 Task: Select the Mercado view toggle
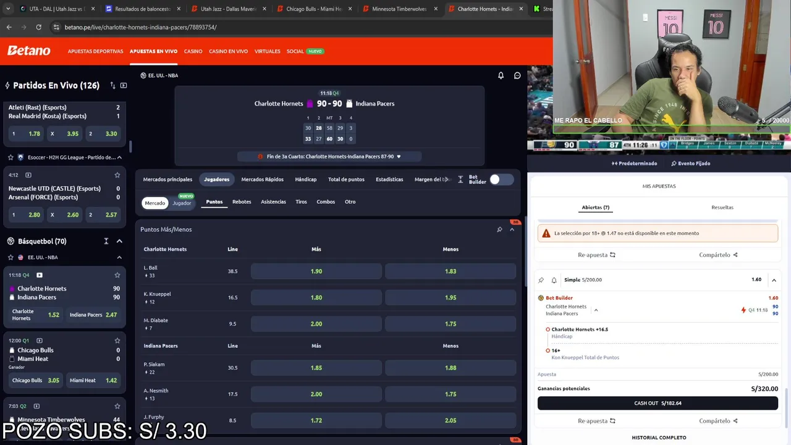(x=154, y=203)
